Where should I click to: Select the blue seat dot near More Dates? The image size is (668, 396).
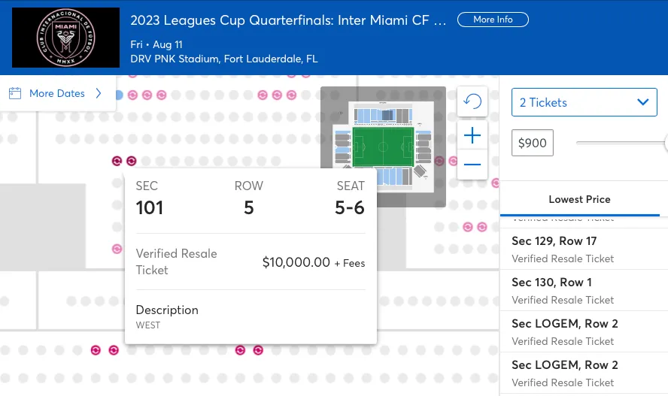tap(119, 95)
